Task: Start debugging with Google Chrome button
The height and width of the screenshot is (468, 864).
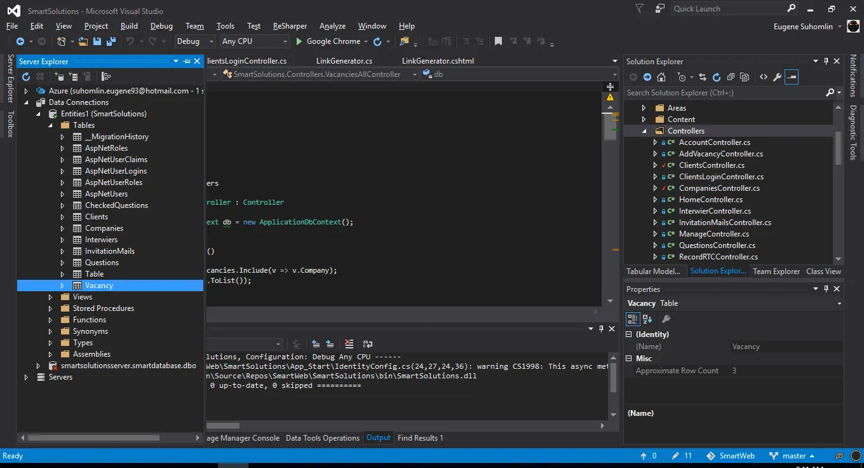Action: tap(328, 41)
